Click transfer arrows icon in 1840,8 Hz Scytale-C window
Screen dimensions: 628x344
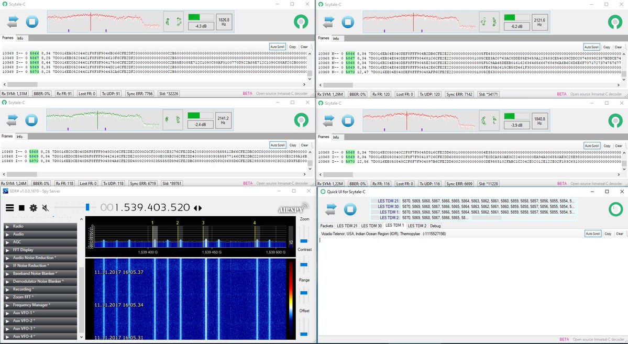click(328, 120)
